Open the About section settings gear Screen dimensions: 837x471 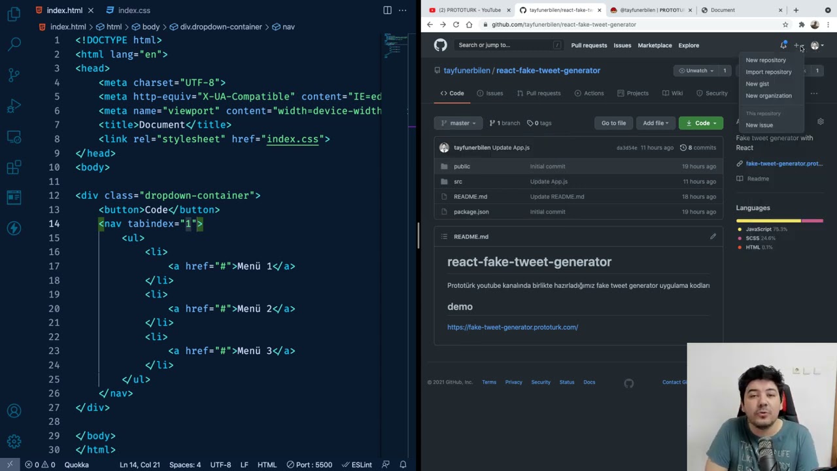[821, 122]
